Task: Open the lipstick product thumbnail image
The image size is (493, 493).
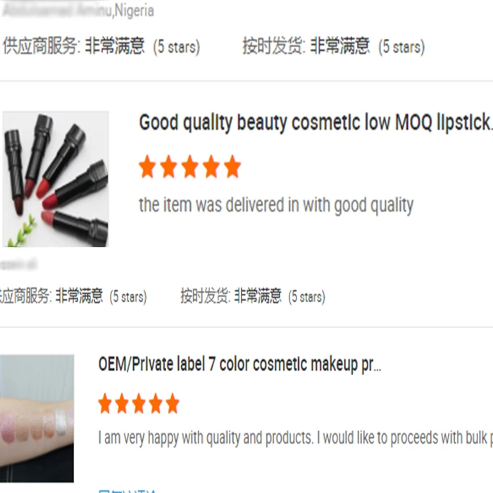Action: point(56,179)
